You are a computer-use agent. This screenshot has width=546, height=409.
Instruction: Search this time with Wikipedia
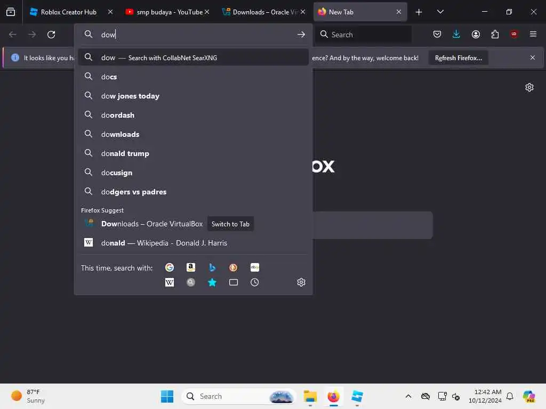point(169,282)
